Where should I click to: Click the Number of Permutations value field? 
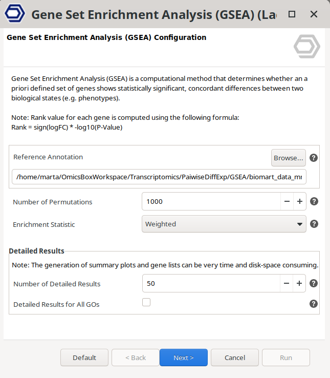click(x=211, y=201)
